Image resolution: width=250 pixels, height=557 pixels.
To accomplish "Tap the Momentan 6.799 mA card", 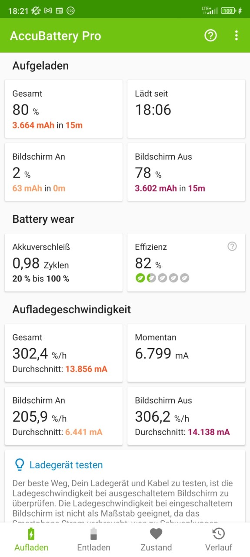I will 186,353.
